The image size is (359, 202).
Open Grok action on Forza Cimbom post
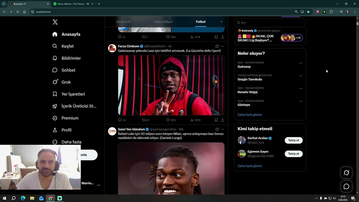click(x=217, y=46)
